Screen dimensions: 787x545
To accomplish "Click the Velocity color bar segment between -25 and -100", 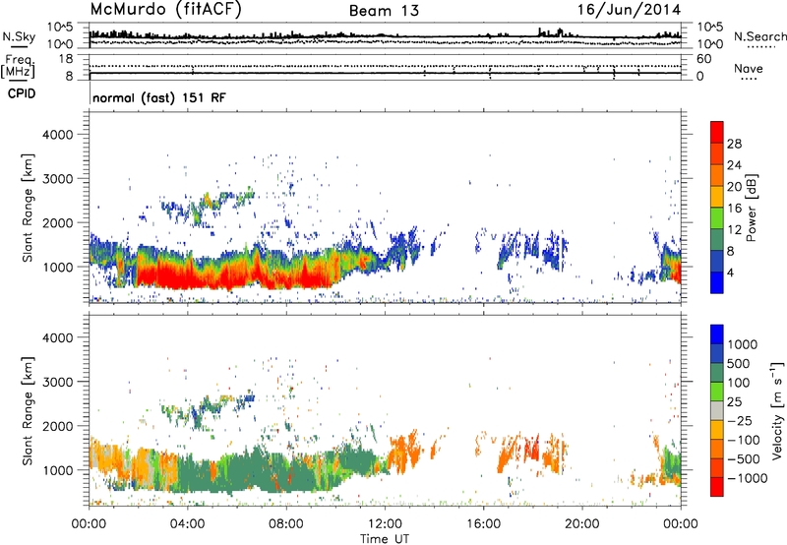I will tap(717, 430).
